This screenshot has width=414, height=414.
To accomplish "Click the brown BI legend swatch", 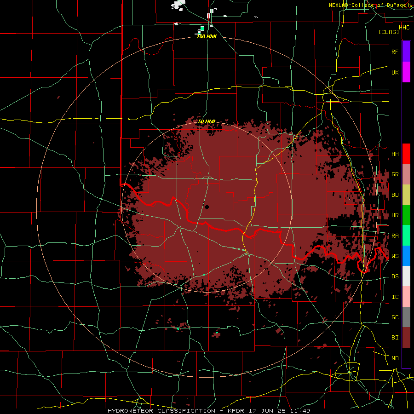I will tap(406, 338).
